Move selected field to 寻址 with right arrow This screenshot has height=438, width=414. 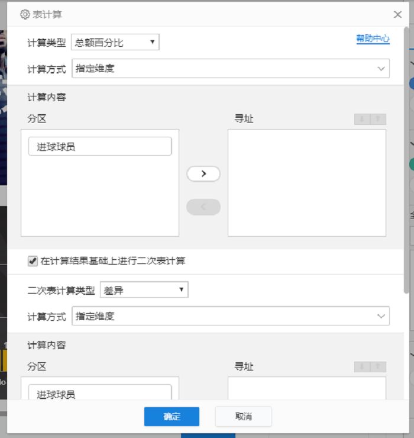203,174
